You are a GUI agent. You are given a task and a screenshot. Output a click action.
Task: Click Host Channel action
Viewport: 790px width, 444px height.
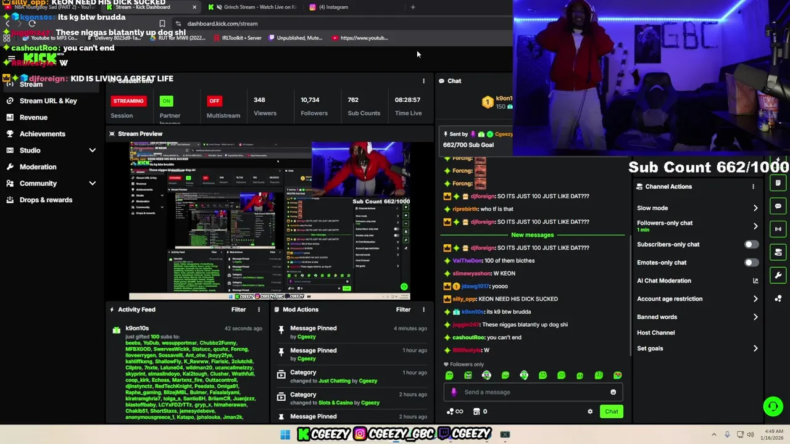655,332
